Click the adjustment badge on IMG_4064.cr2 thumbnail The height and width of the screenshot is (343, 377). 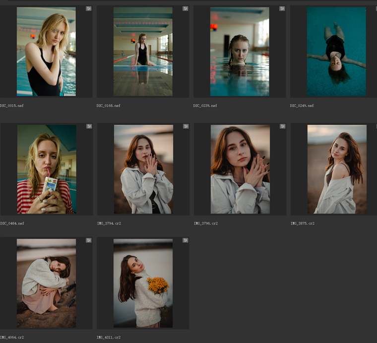[89, 240]
